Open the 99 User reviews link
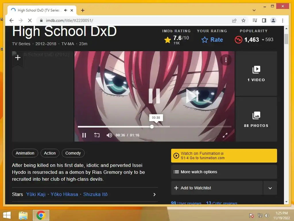This screenshot has width=294, height=221. 186,203
